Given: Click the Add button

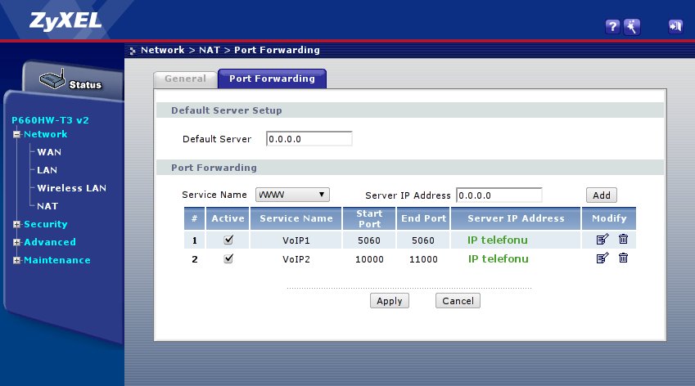Looking at the screenshot, I should point(601,195).
